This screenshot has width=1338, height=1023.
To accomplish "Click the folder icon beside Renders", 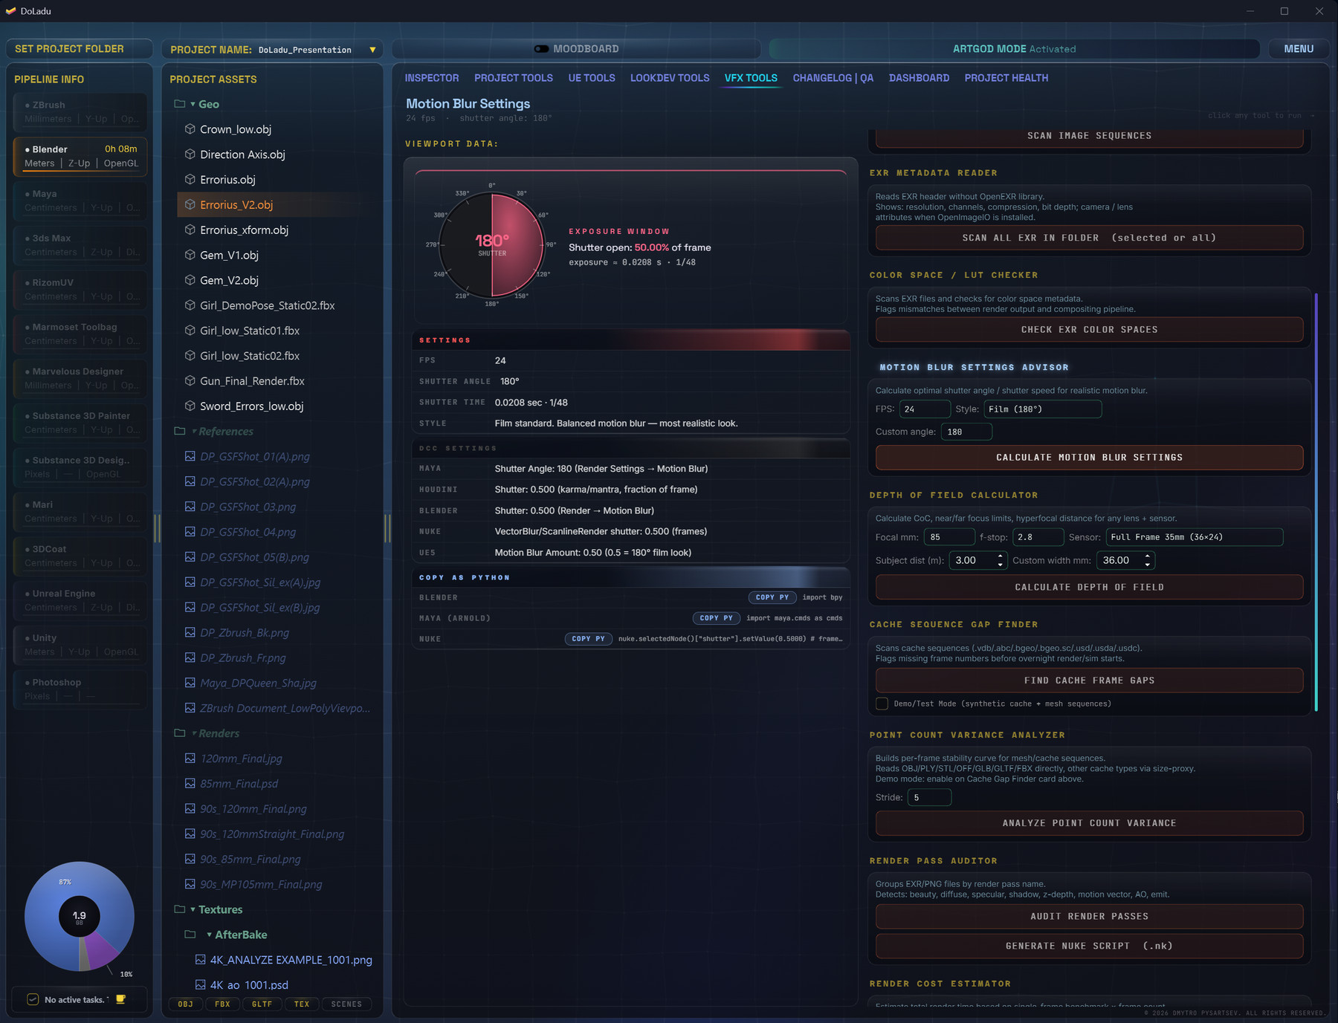I will pyautogui.click(x=179, y=733).
